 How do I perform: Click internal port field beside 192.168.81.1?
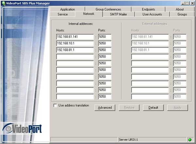pos(105,50)
